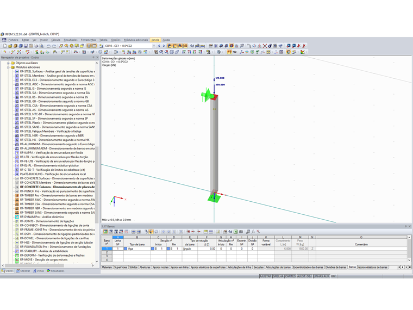The width and height of the screenshot is (413, 310).
Task: Toggle GRELHA grid in status bar
Action: click(278, 276)
